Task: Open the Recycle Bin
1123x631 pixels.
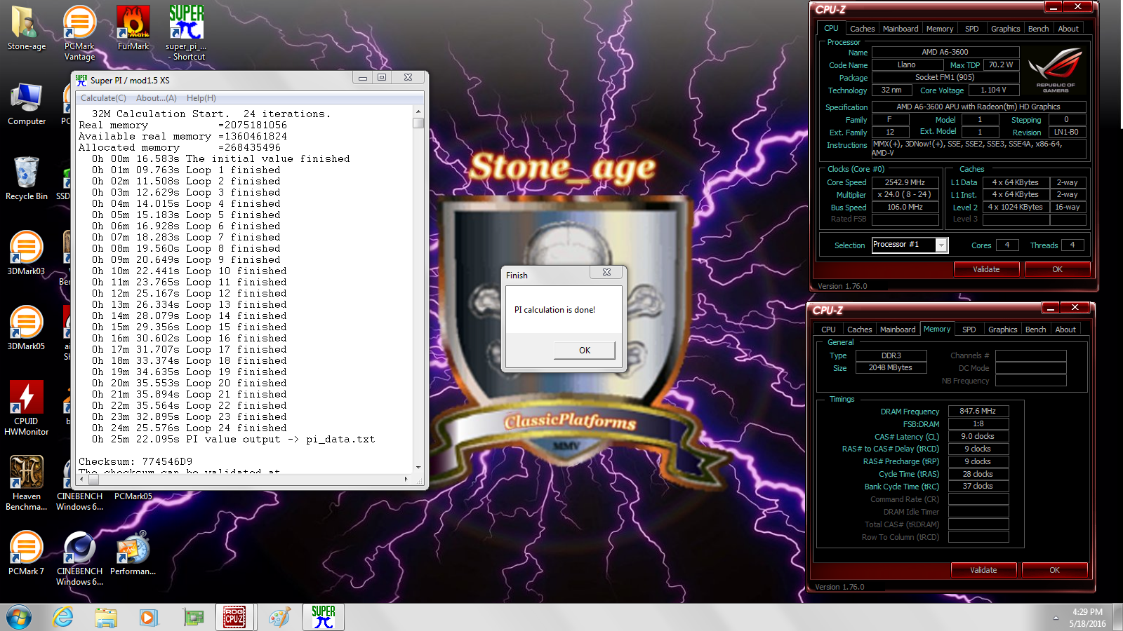Action: [27, 179]
